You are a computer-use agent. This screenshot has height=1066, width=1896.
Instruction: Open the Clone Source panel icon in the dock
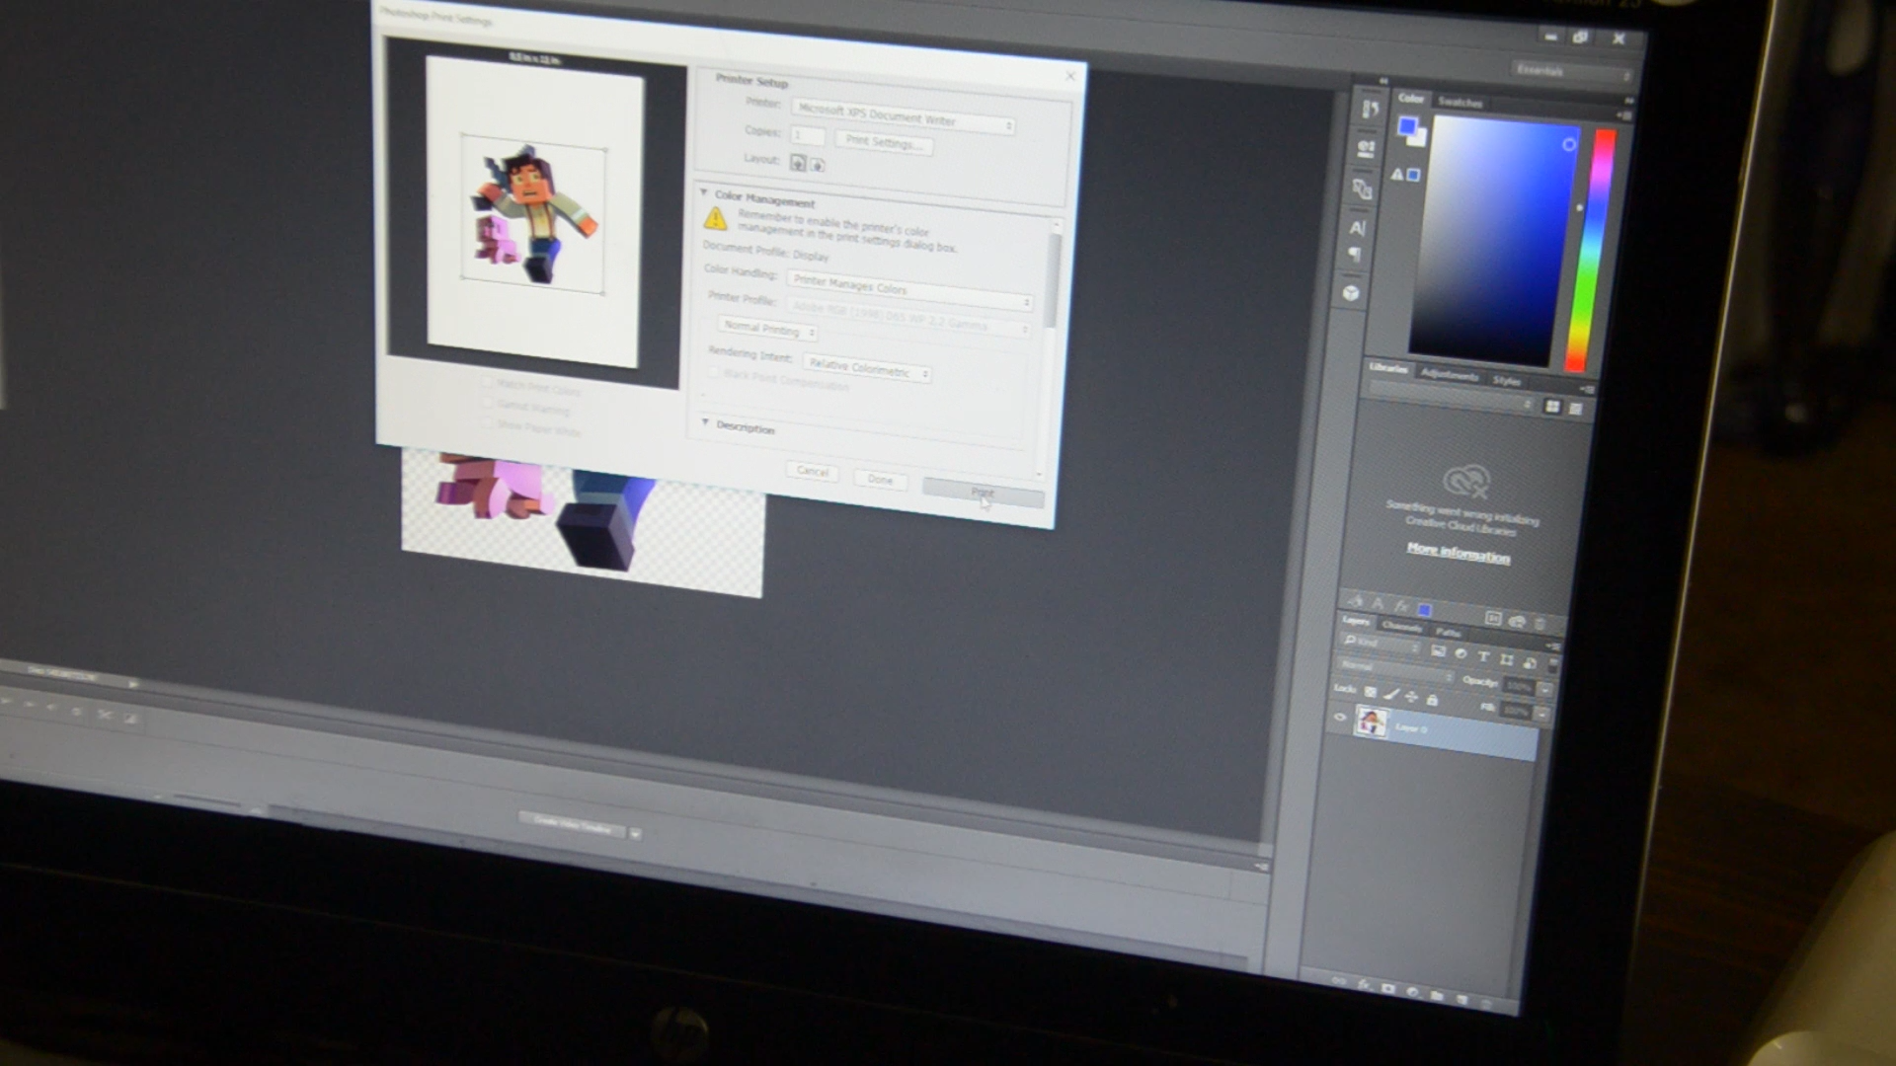1363,189
